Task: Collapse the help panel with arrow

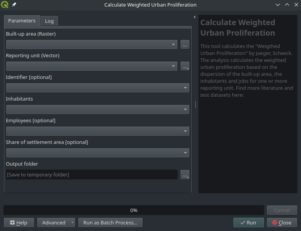Action: [194, 17]
